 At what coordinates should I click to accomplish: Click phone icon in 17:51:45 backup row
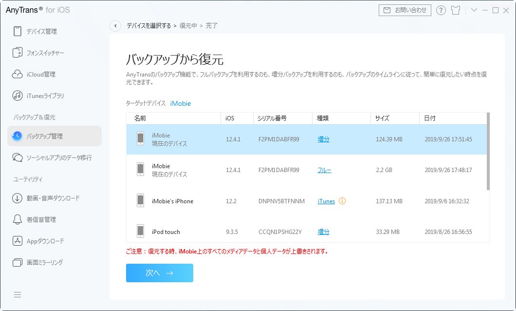141,138
